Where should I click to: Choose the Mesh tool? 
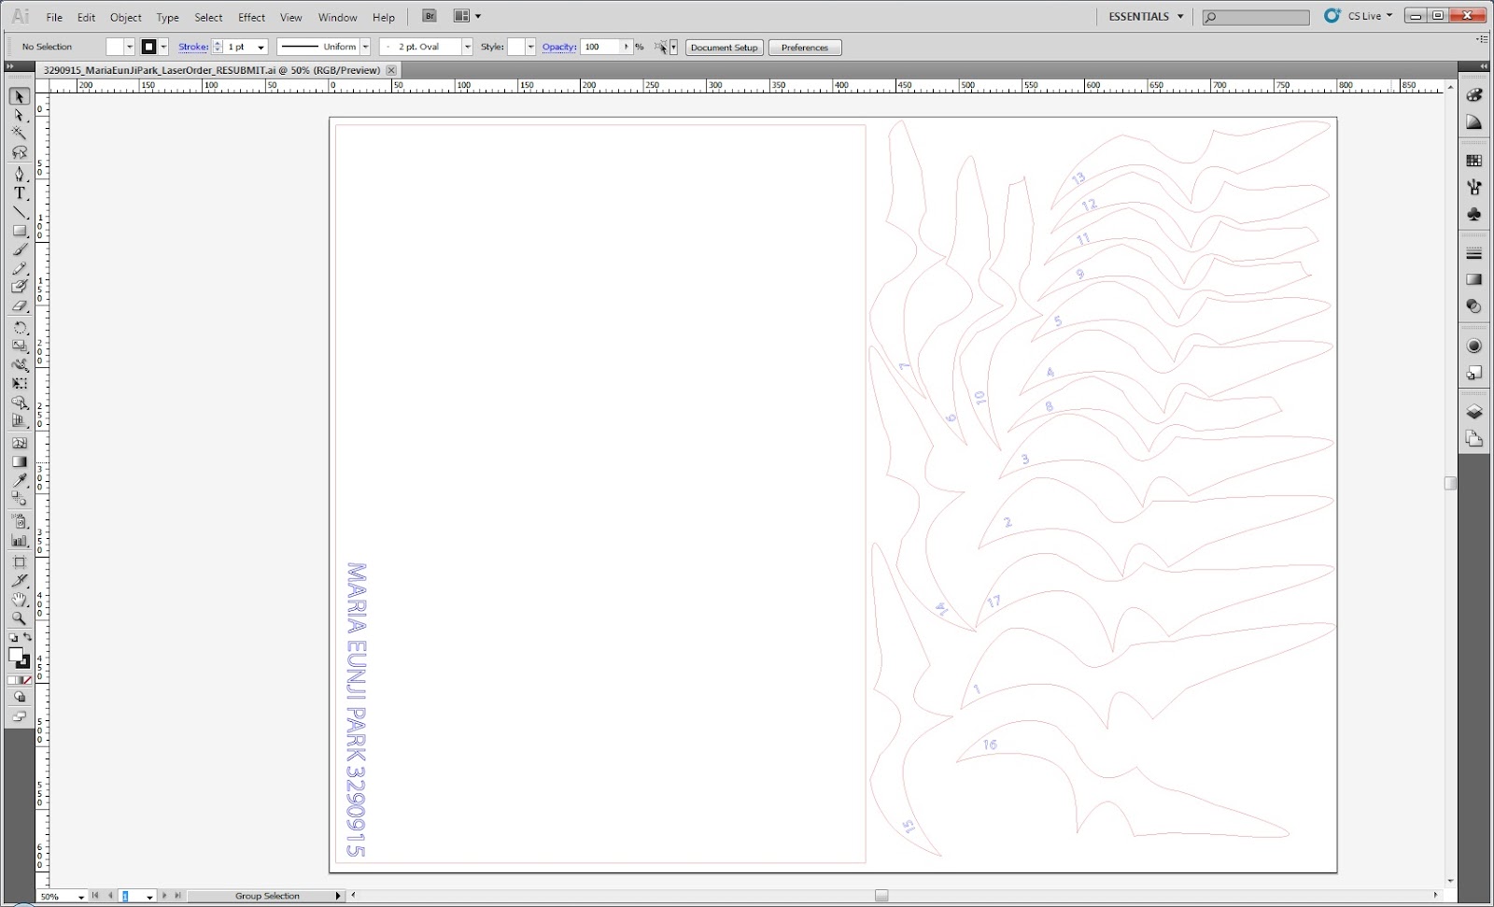point(19,444)
